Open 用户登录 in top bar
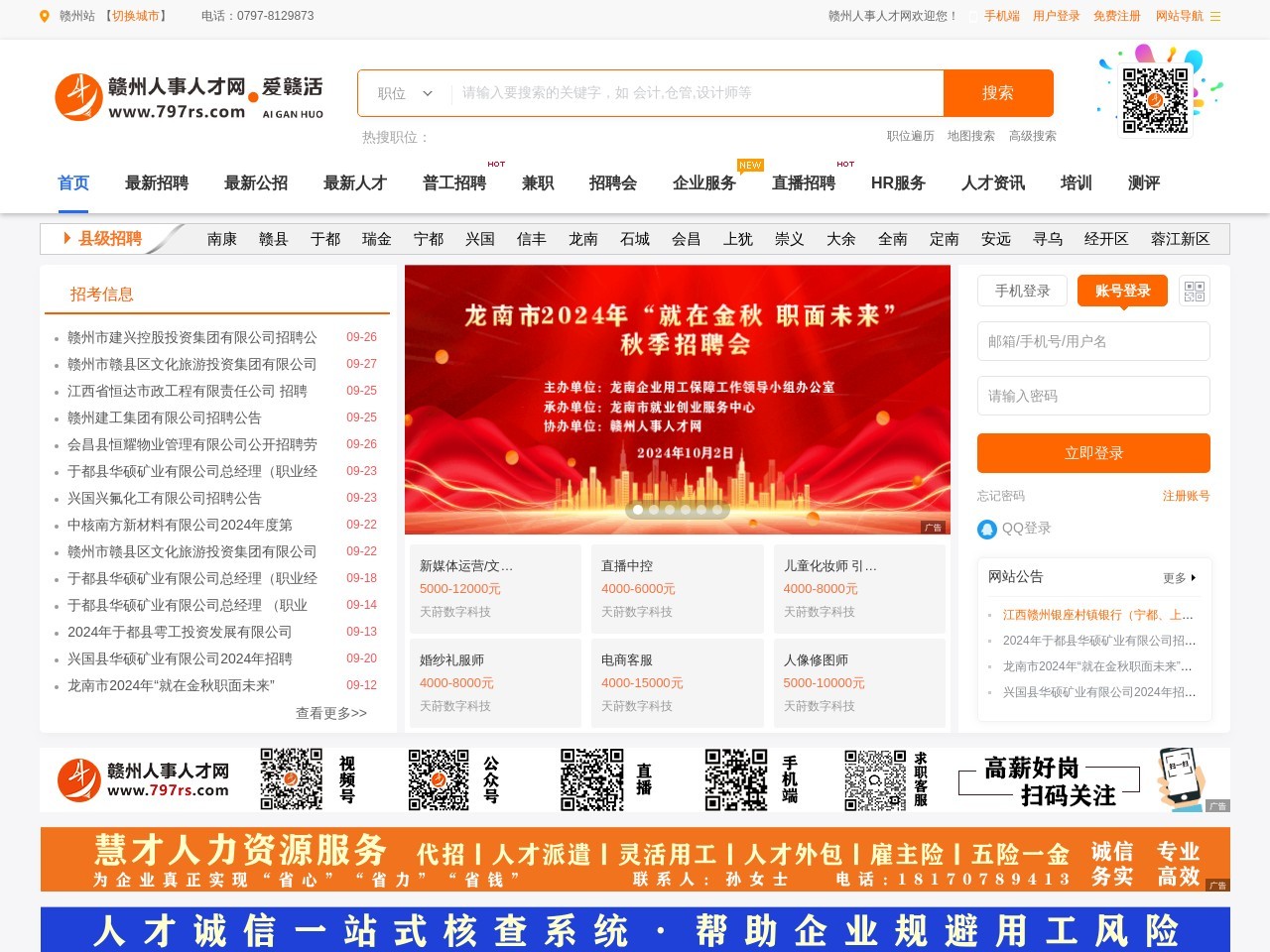Image resolution: width=1270 pixels, height=952 pixels. click(1057, 16)
